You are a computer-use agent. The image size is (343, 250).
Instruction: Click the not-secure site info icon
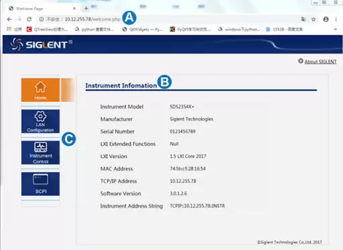[42, 19]
